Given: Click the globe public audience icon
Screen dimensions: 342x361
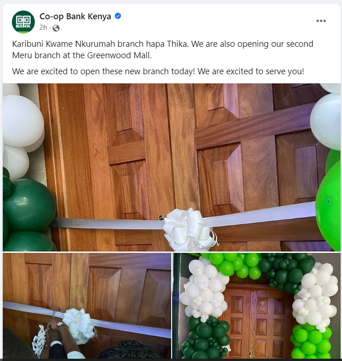Looking at the screenshot, I should 56,28.
